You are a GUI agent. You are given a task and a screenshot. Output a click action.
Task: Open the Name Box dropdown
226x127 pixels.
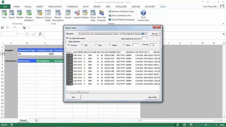click(x=17, y=34)
